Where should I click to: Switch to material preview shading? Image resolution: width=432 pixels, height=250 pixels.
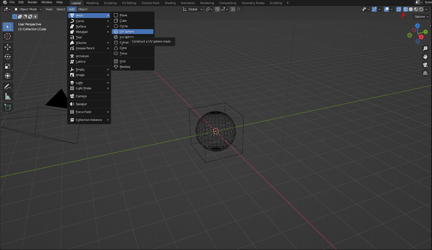[416, 9]
